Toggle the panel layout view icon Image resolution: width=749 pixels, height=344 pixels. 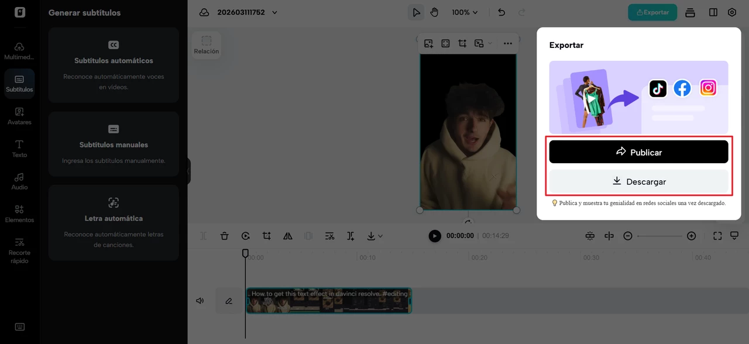(713, 12)
